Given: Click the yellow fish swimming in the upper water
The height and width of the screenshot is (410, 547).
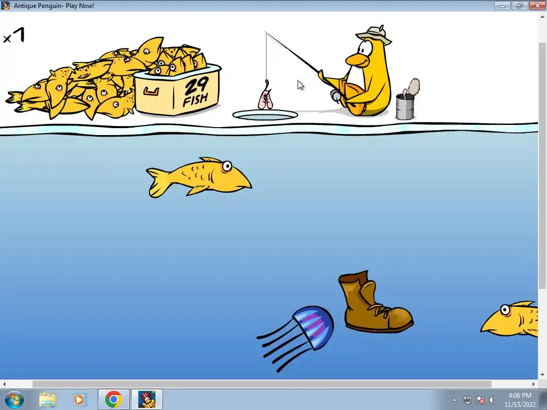Looking at the screenshot, I should (x=199, y=177).
